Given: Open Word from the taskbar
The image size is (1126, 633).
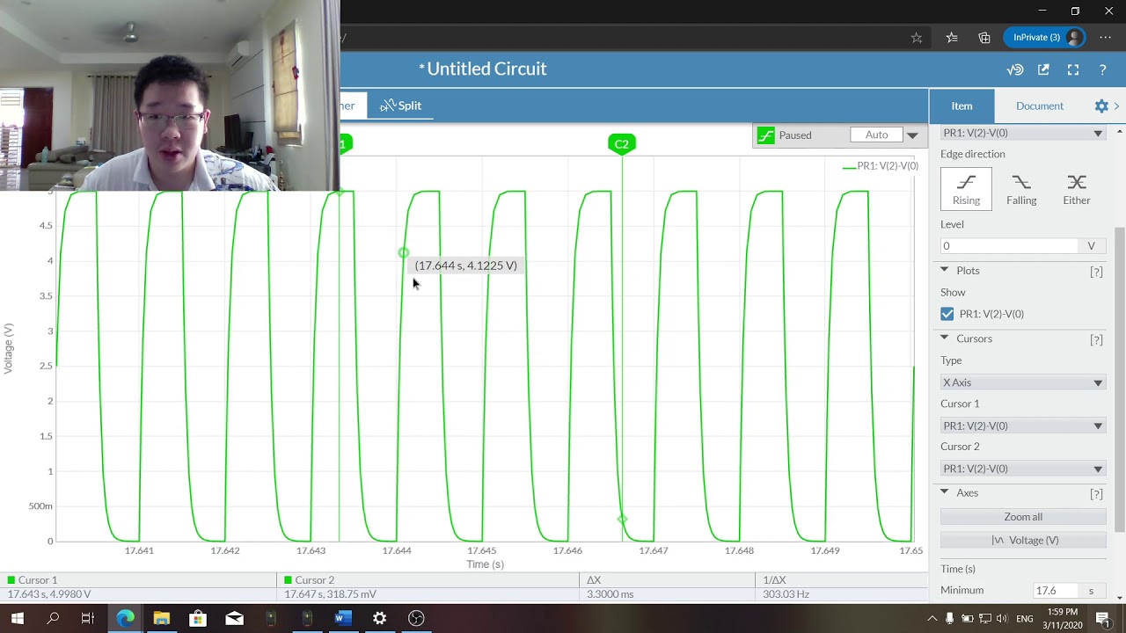Looking at the screenshot, I should 343,618.
